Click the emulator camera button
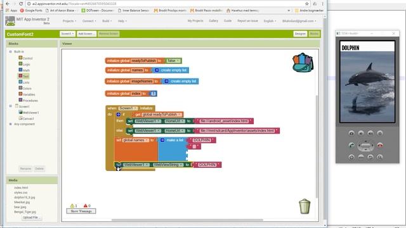The width and height of the screenshot is (406, 228). pyautogui.click(x=351, y=133)
